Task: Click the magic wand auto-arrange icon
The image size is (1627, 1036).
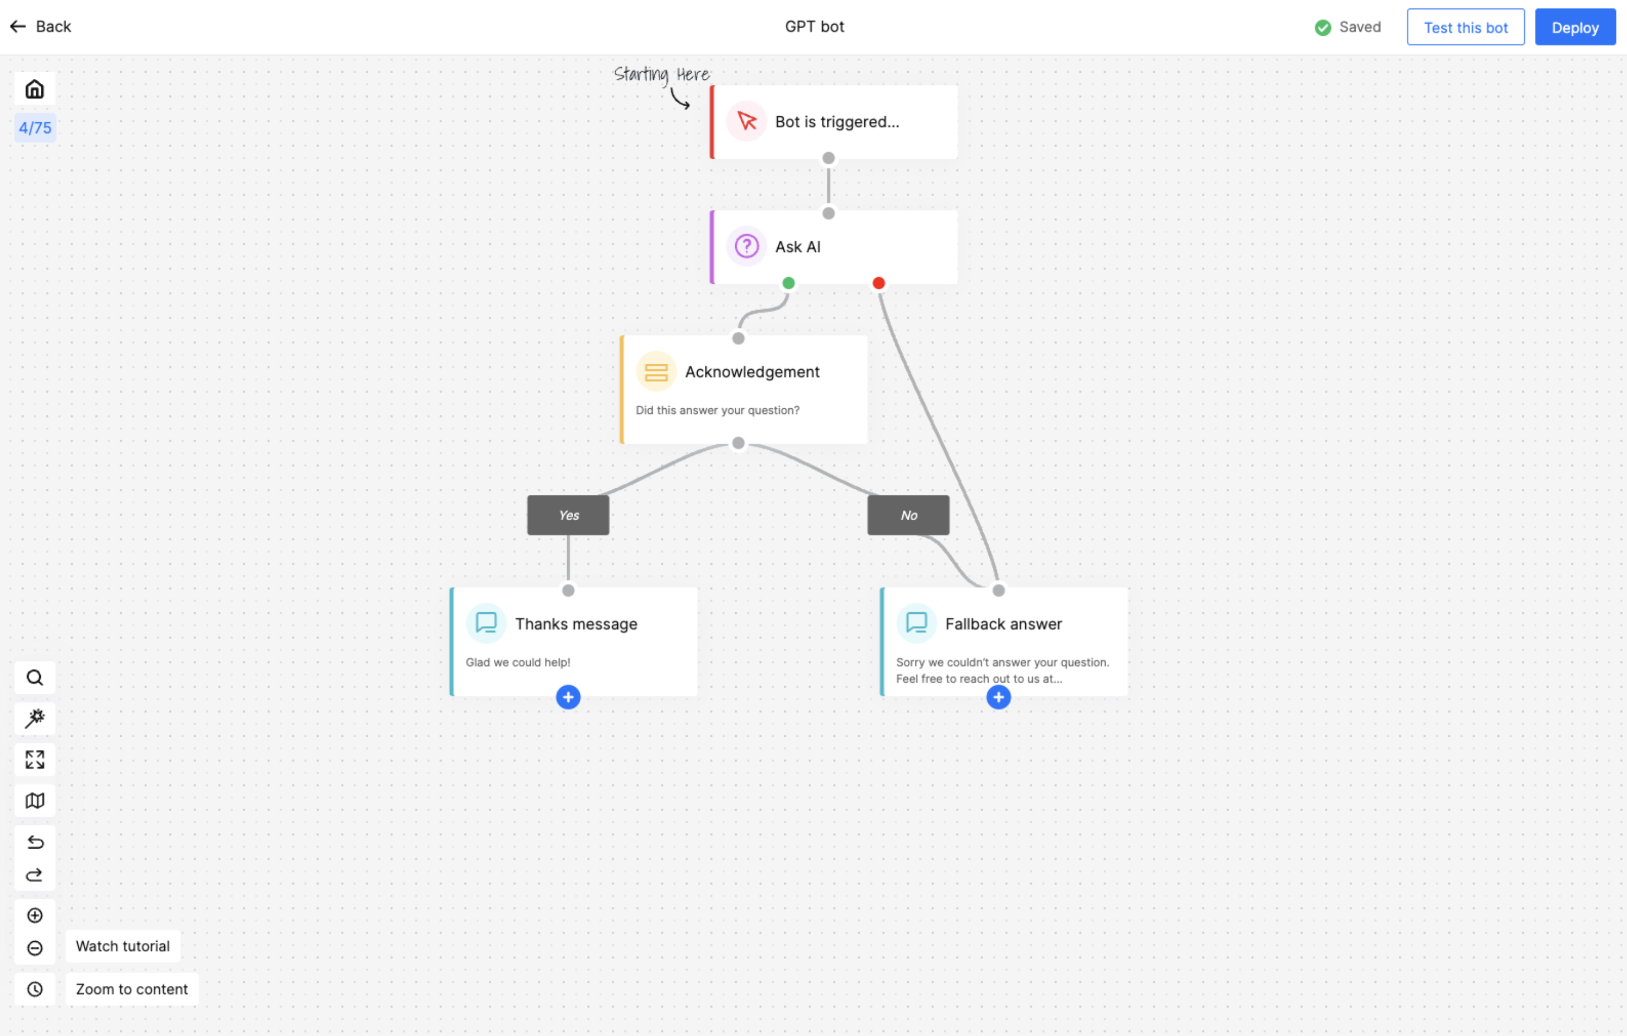Action: [35, 719]
